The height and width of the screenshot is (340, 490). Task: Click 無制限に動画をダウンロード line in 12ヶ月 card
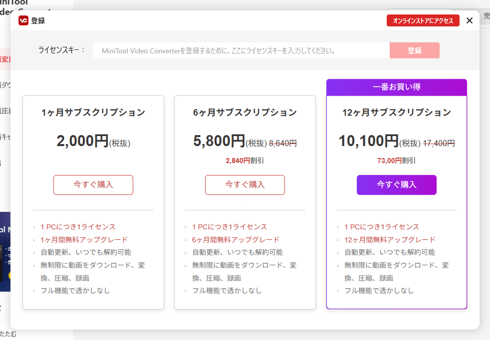click(397, 272)
